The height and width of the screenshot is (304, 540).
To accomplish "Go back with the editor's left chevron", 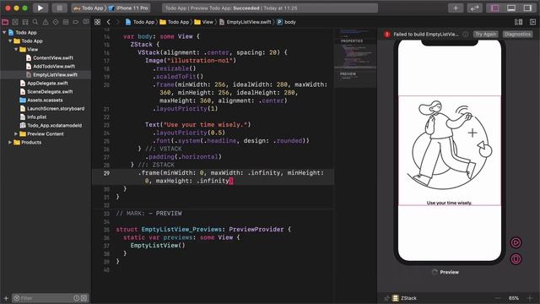I will click(x=109, y=22).
